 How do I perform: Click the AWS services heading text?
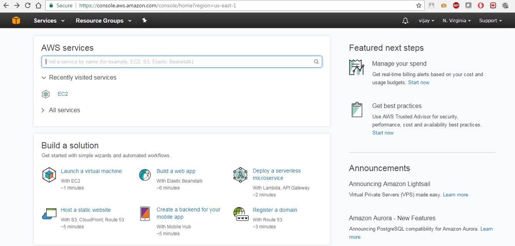pyautogui.click(x=67, y=48)
